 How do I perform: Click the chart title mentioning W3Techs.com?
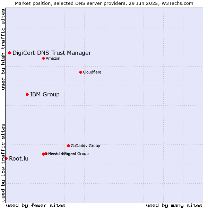(104, 3)
